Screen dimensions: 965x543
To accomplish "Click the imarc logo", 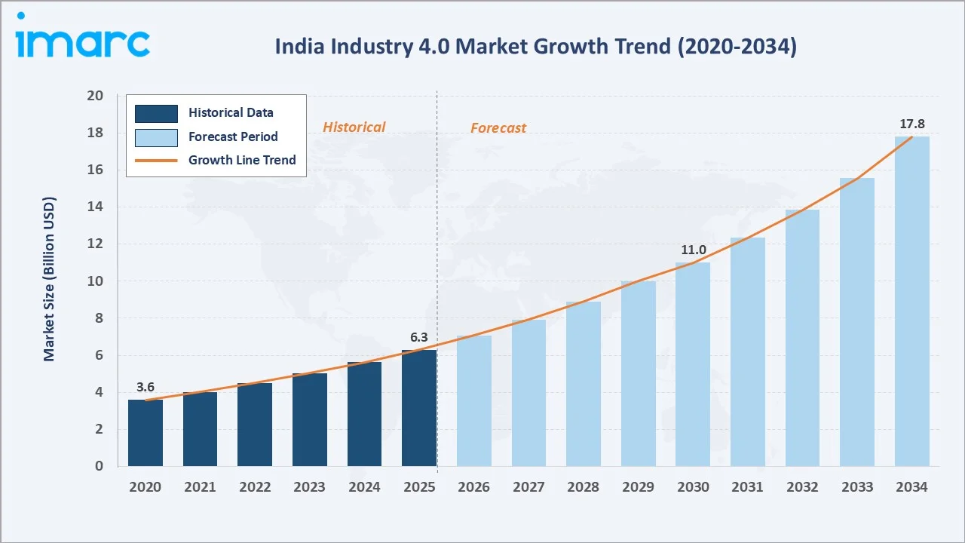I will [x=82, y=36].
